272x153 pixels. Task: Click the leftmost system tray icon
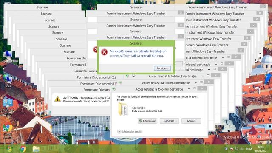point(226,149)
